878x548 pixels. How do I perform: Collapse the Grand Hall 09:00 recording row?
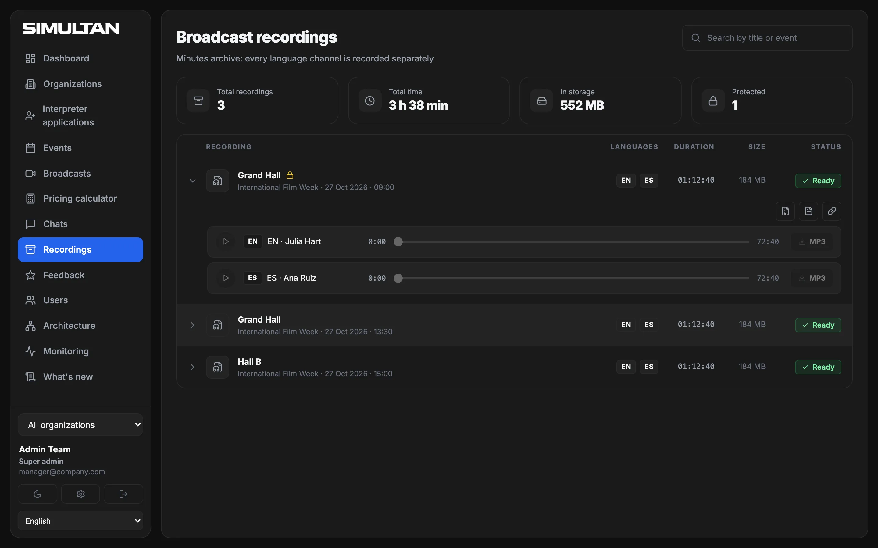pyautogui.click(x=193, y=181)
